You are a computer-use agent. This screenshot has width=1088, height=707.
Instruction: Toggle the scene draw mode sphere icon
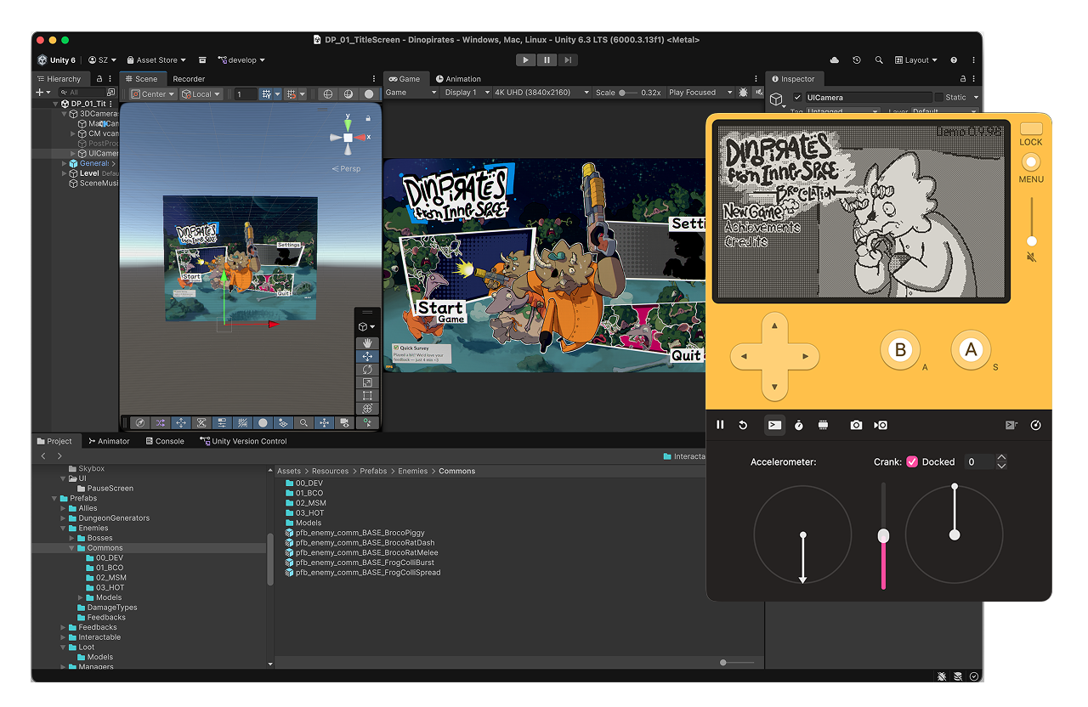[263, 422]
